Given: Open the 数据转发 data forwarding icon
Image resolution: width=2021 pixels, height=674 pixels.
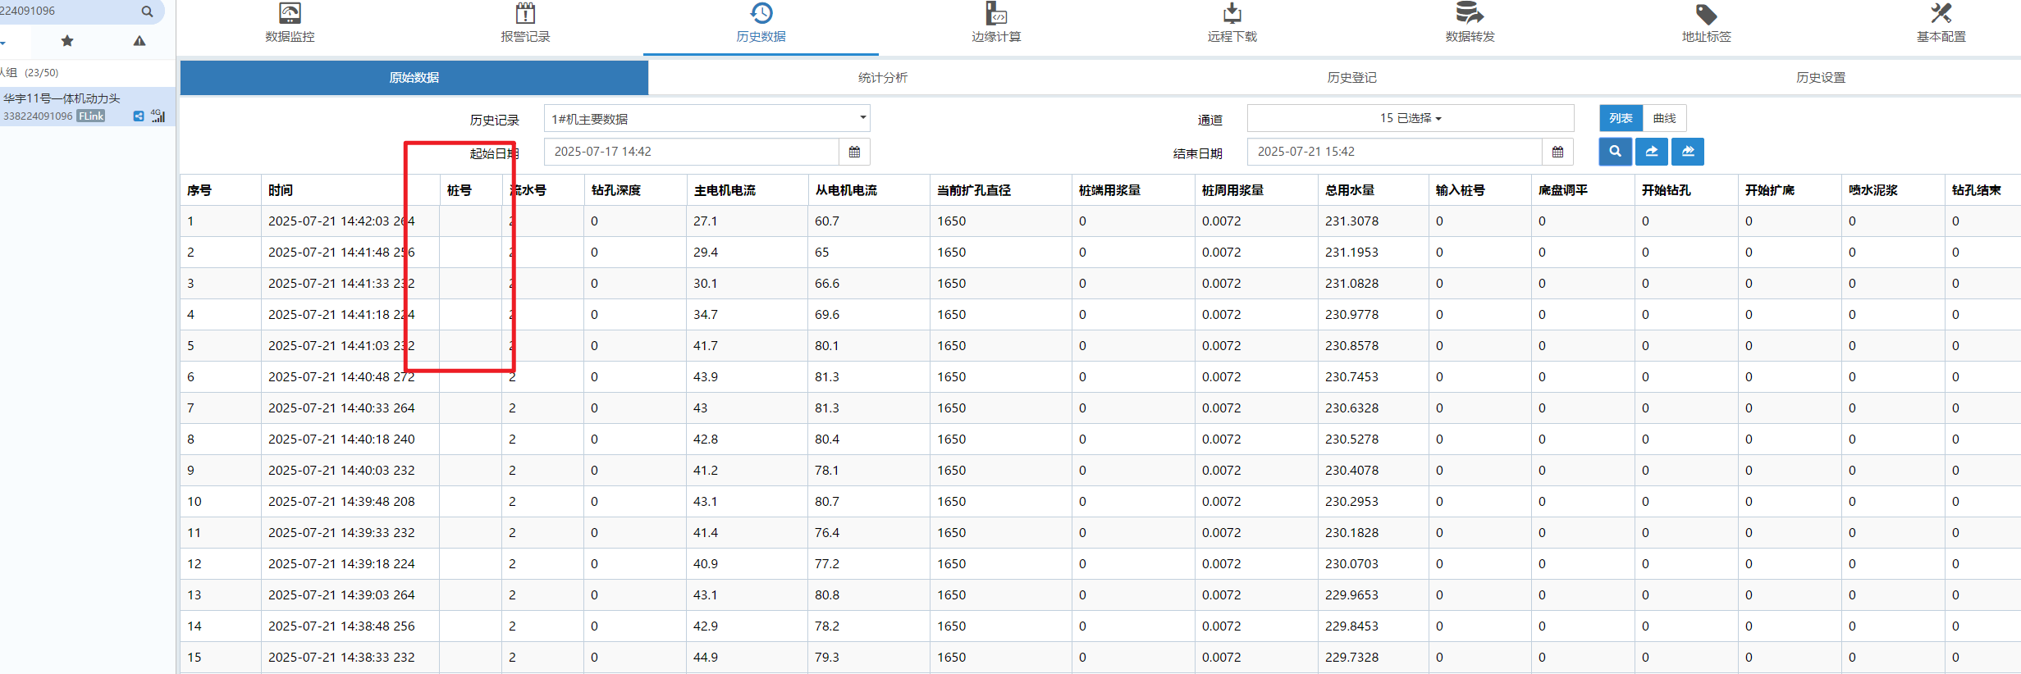Looking at the screenshot, I should (1470, 14).
